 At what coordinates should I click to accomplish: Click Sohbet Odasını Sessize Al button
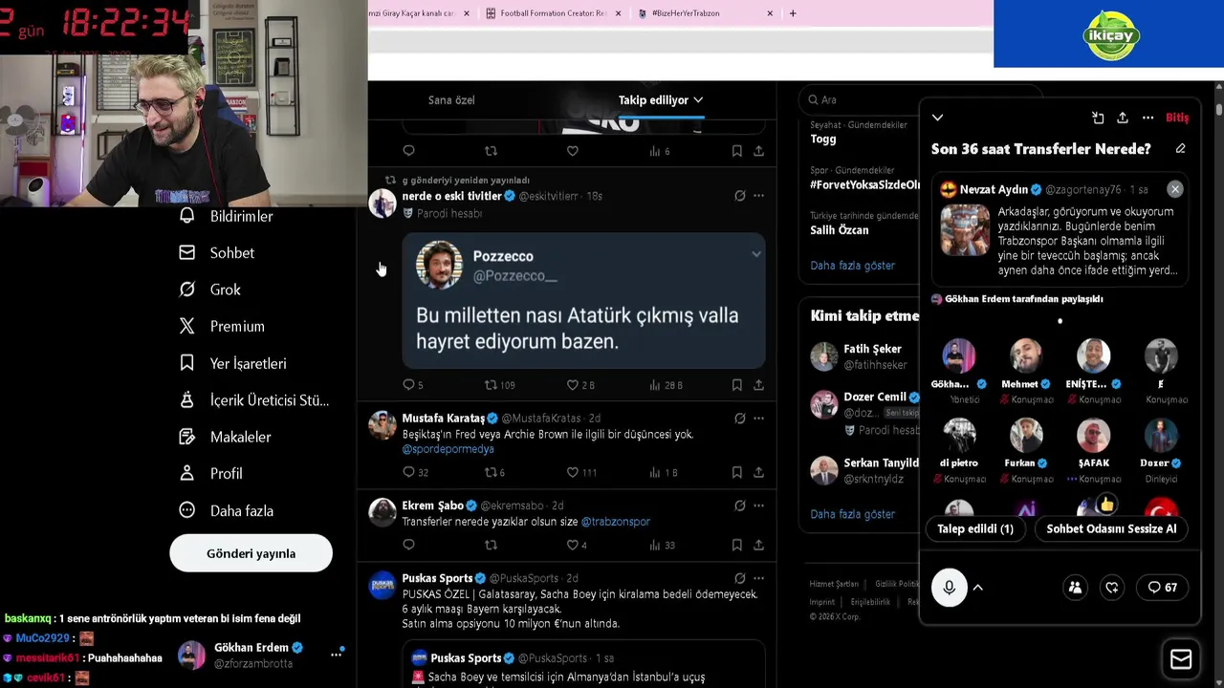(1111, 528)
